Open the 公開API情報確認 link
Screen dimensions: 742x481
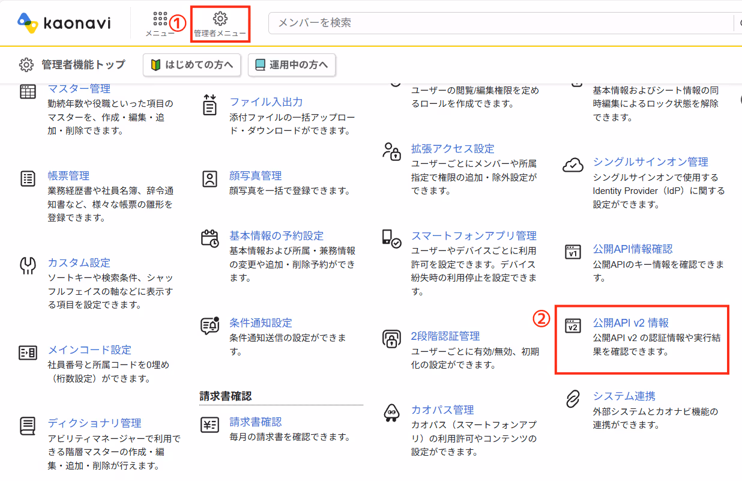(633, 249)
